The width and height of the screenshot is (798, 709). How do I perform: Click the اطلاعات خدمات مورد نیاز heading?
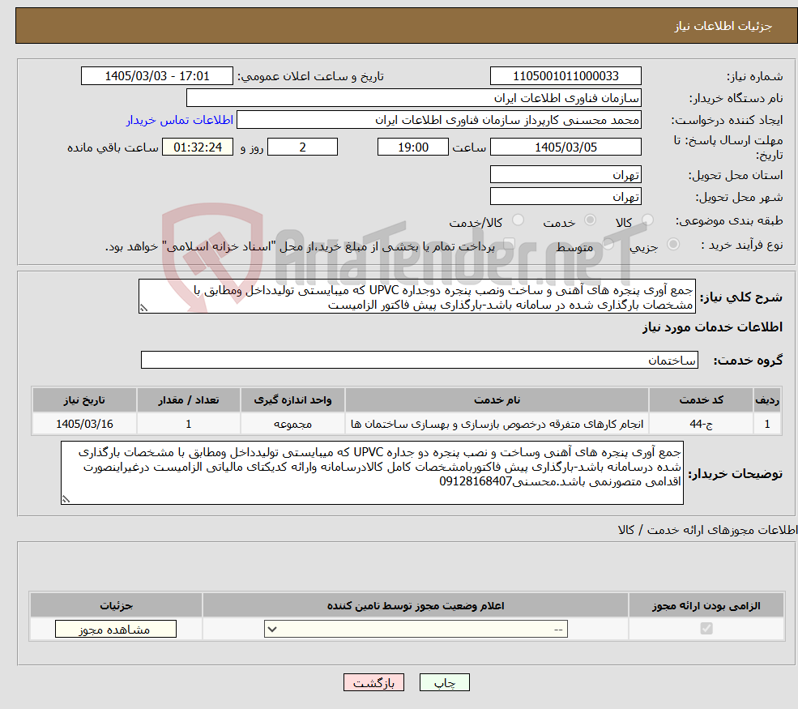(712, 327)
